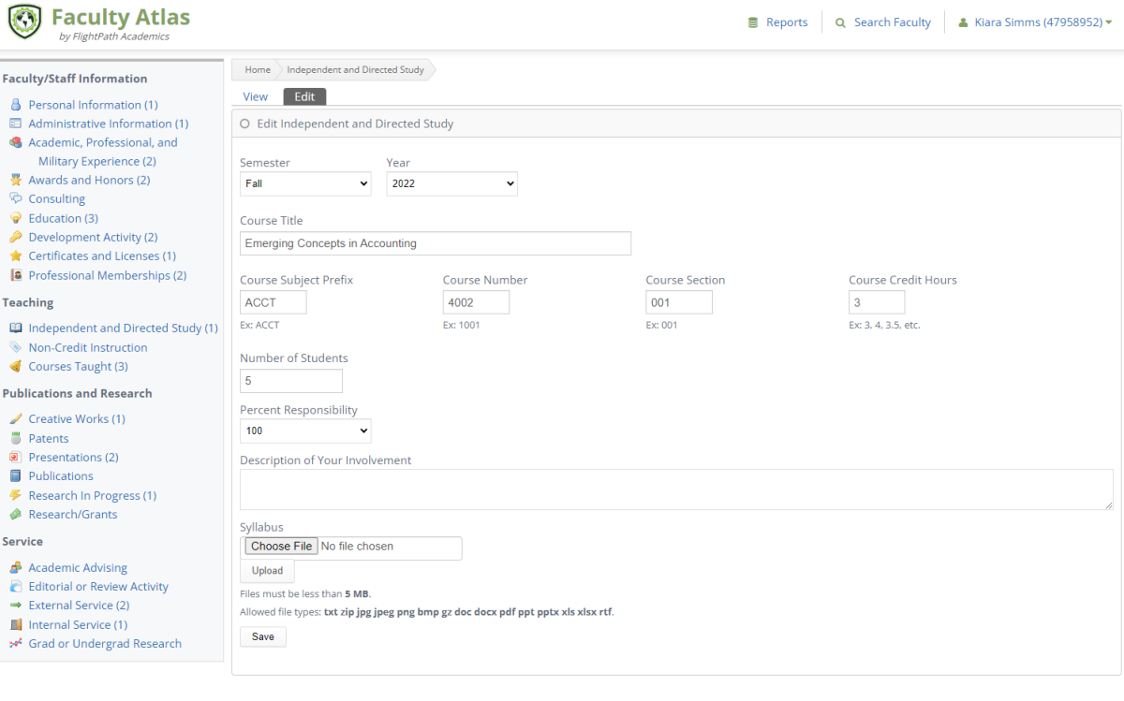Click the Independent and Directed Study breadcrumb

(355, 69)
